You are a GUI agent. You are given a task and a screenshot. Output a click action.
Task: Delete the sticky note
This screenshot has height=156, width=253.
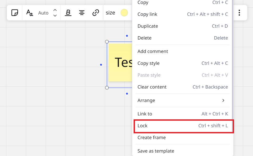144,38
